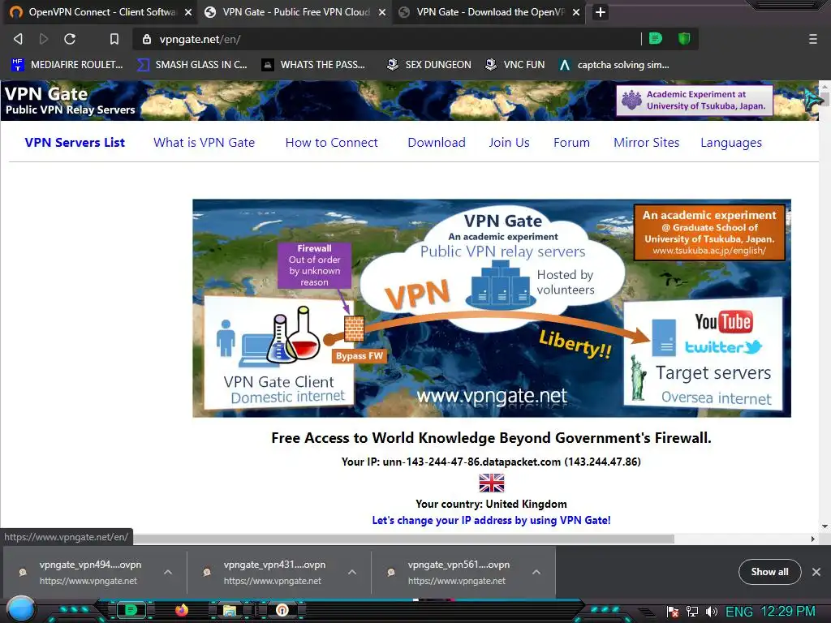This screenshot has height=623, width=831.
Task: Open the green chat extension icon in the toolbar
Action: click(656, 38)
